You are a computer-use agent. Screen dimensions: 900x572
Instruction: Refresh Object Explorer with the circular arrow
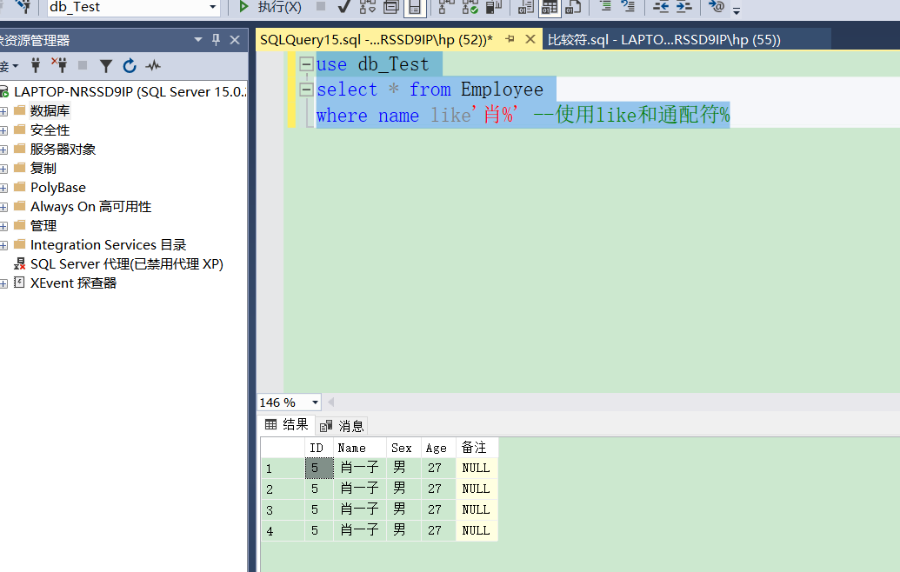[130, 66]
